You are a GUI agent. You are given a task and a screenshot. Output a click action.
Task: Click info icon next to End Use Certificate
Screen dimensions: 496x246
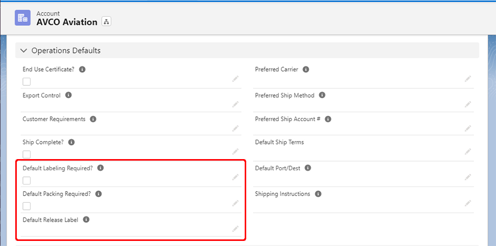pos(82,70)
